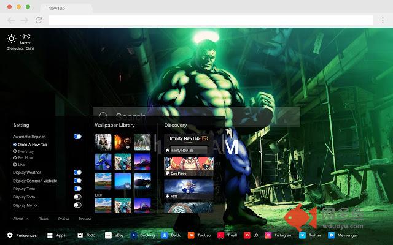Click the Donate link
This screenshot has width=393, height=245.
click(x=85, y=219)
